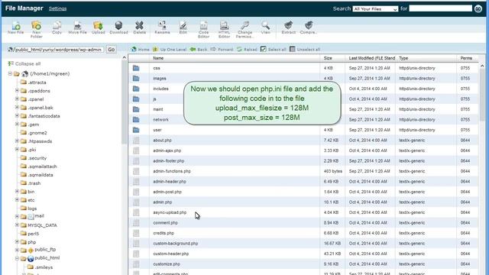Viewport: 489px width, 275px height.
Task: Open the Search scope dropdown
Action: pos(375,8)
